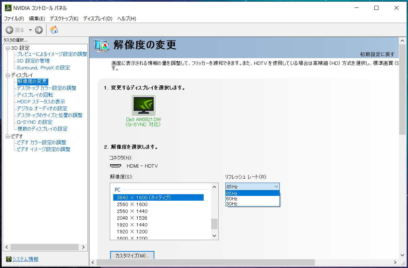
Task: Open the ディスプレイ(D) menu
Action: [x=98, y=18]
